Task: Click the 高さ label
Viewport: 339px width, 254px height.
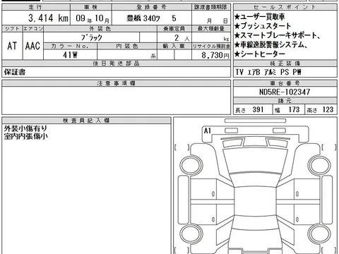Action: click(x=312, y=110)
